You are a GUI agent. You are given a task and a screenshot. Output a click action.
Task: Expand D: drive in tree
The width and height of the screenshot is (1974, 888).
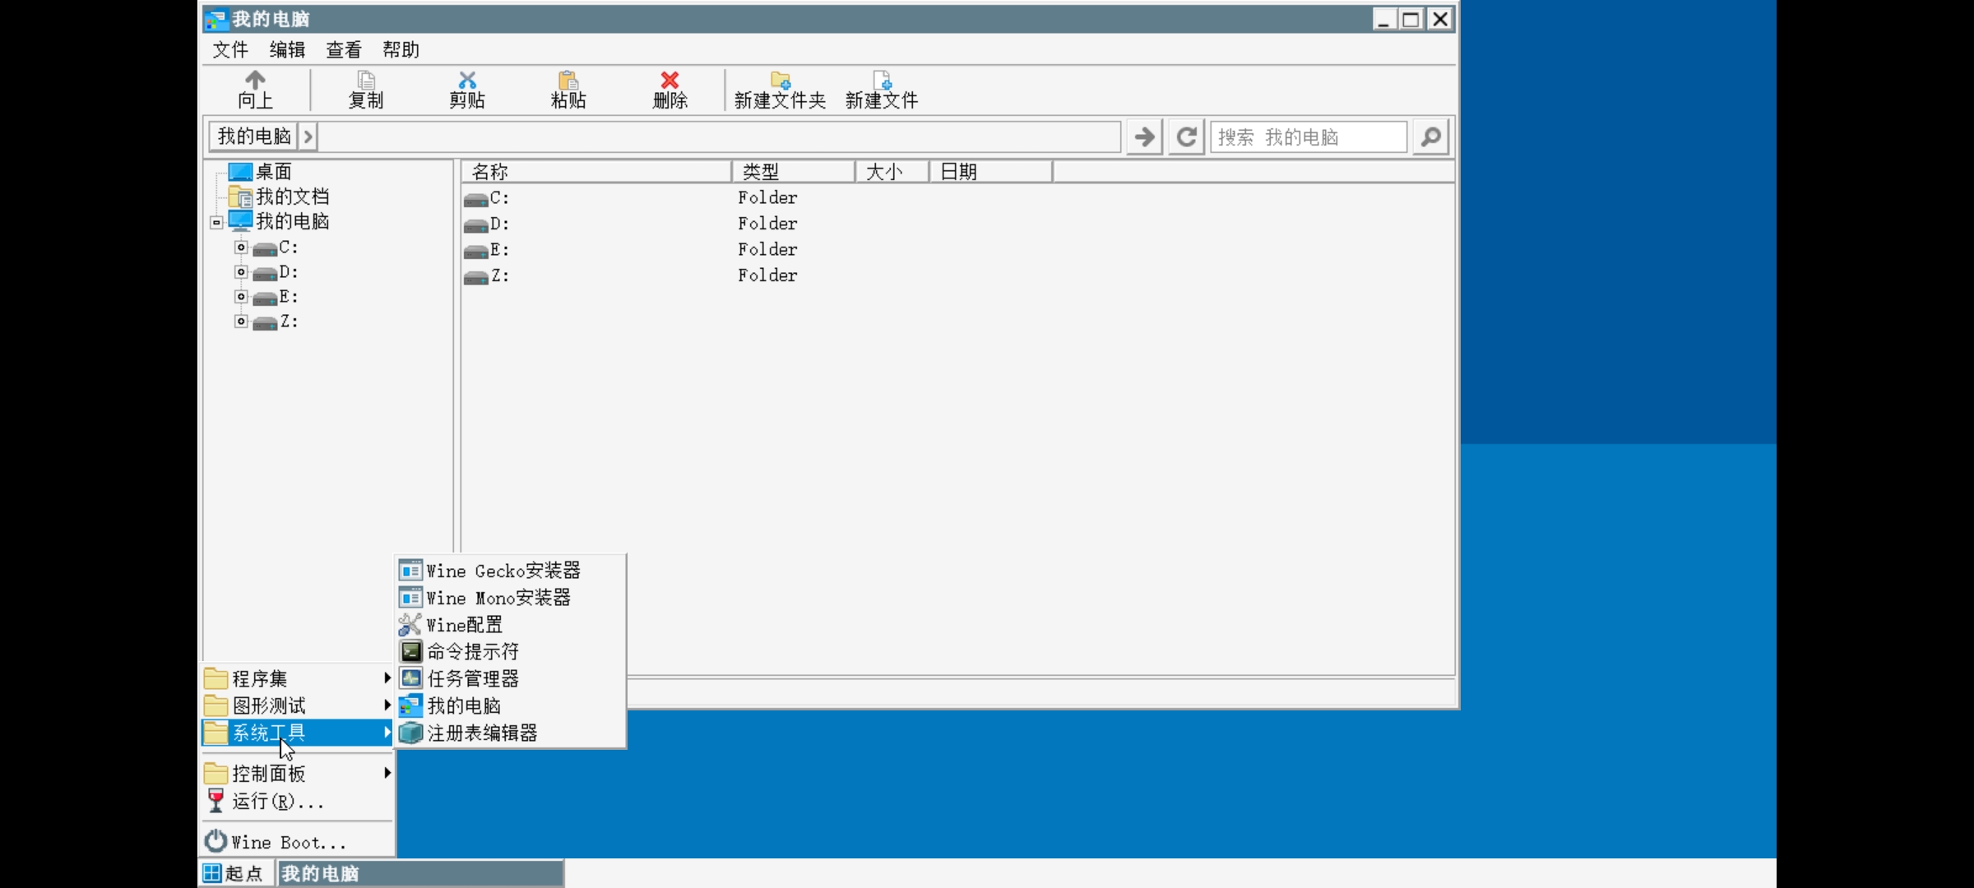coord(241,272)
